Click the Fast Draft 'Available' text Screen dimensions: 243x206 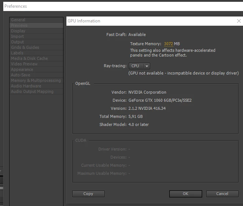(137, 35)
